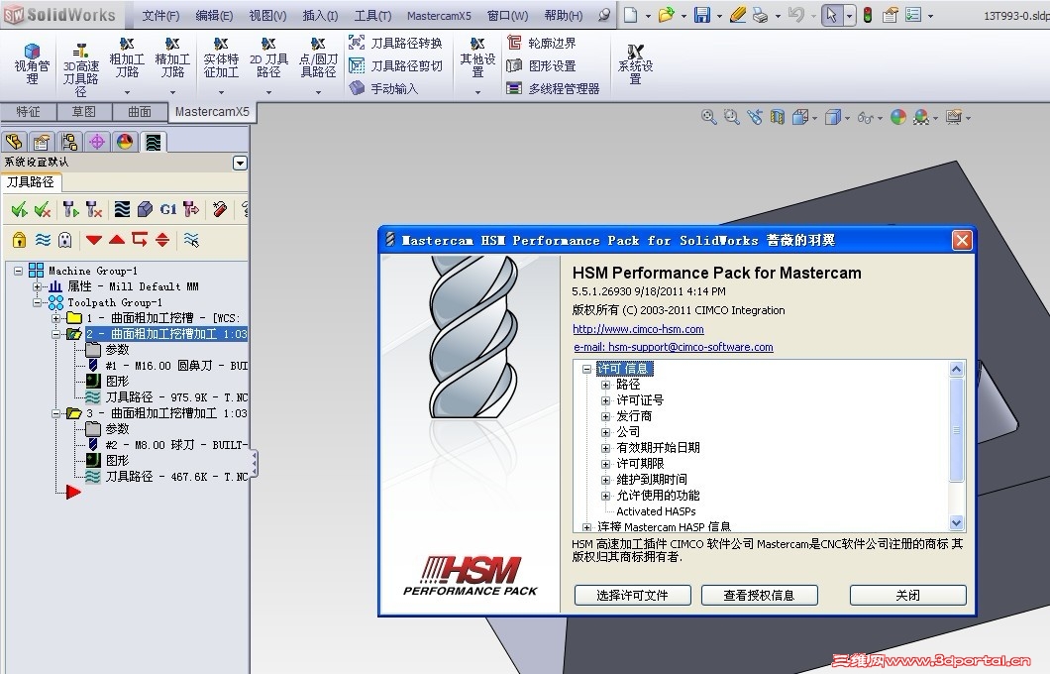1050x674 pixels.
Task: Click scroll insert arrow into view icon
Action: click(x=162, y=240)
